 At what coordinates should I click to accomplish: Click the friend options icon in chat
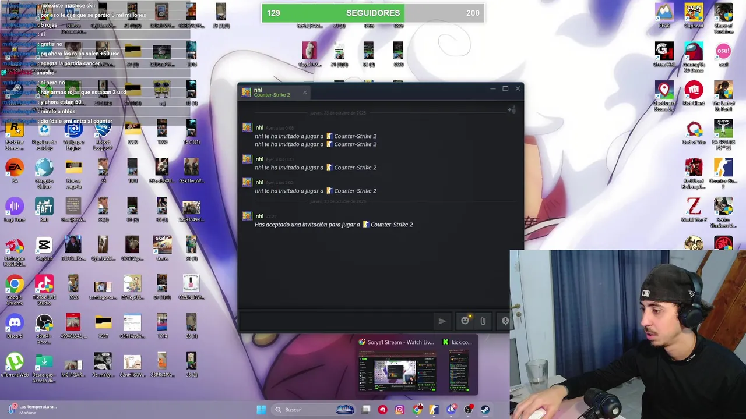[511, 109]
